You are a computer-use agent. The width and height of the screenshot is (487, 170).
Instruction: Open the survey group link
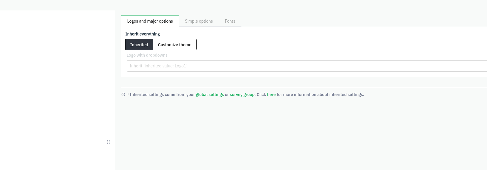pyautogui.click(x=242, y=95)
